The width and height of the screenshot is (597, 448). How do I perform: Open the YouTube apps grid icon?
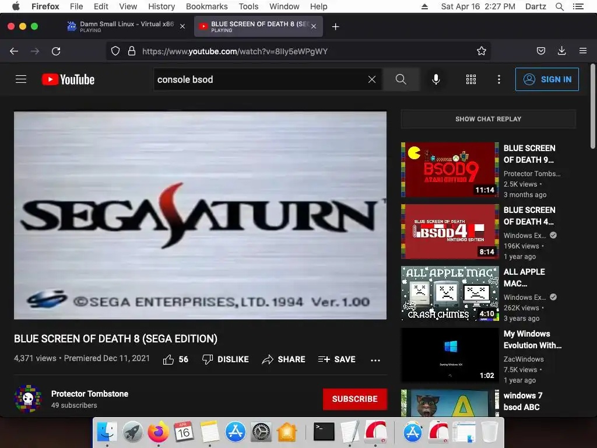click(x=471, y=79)
